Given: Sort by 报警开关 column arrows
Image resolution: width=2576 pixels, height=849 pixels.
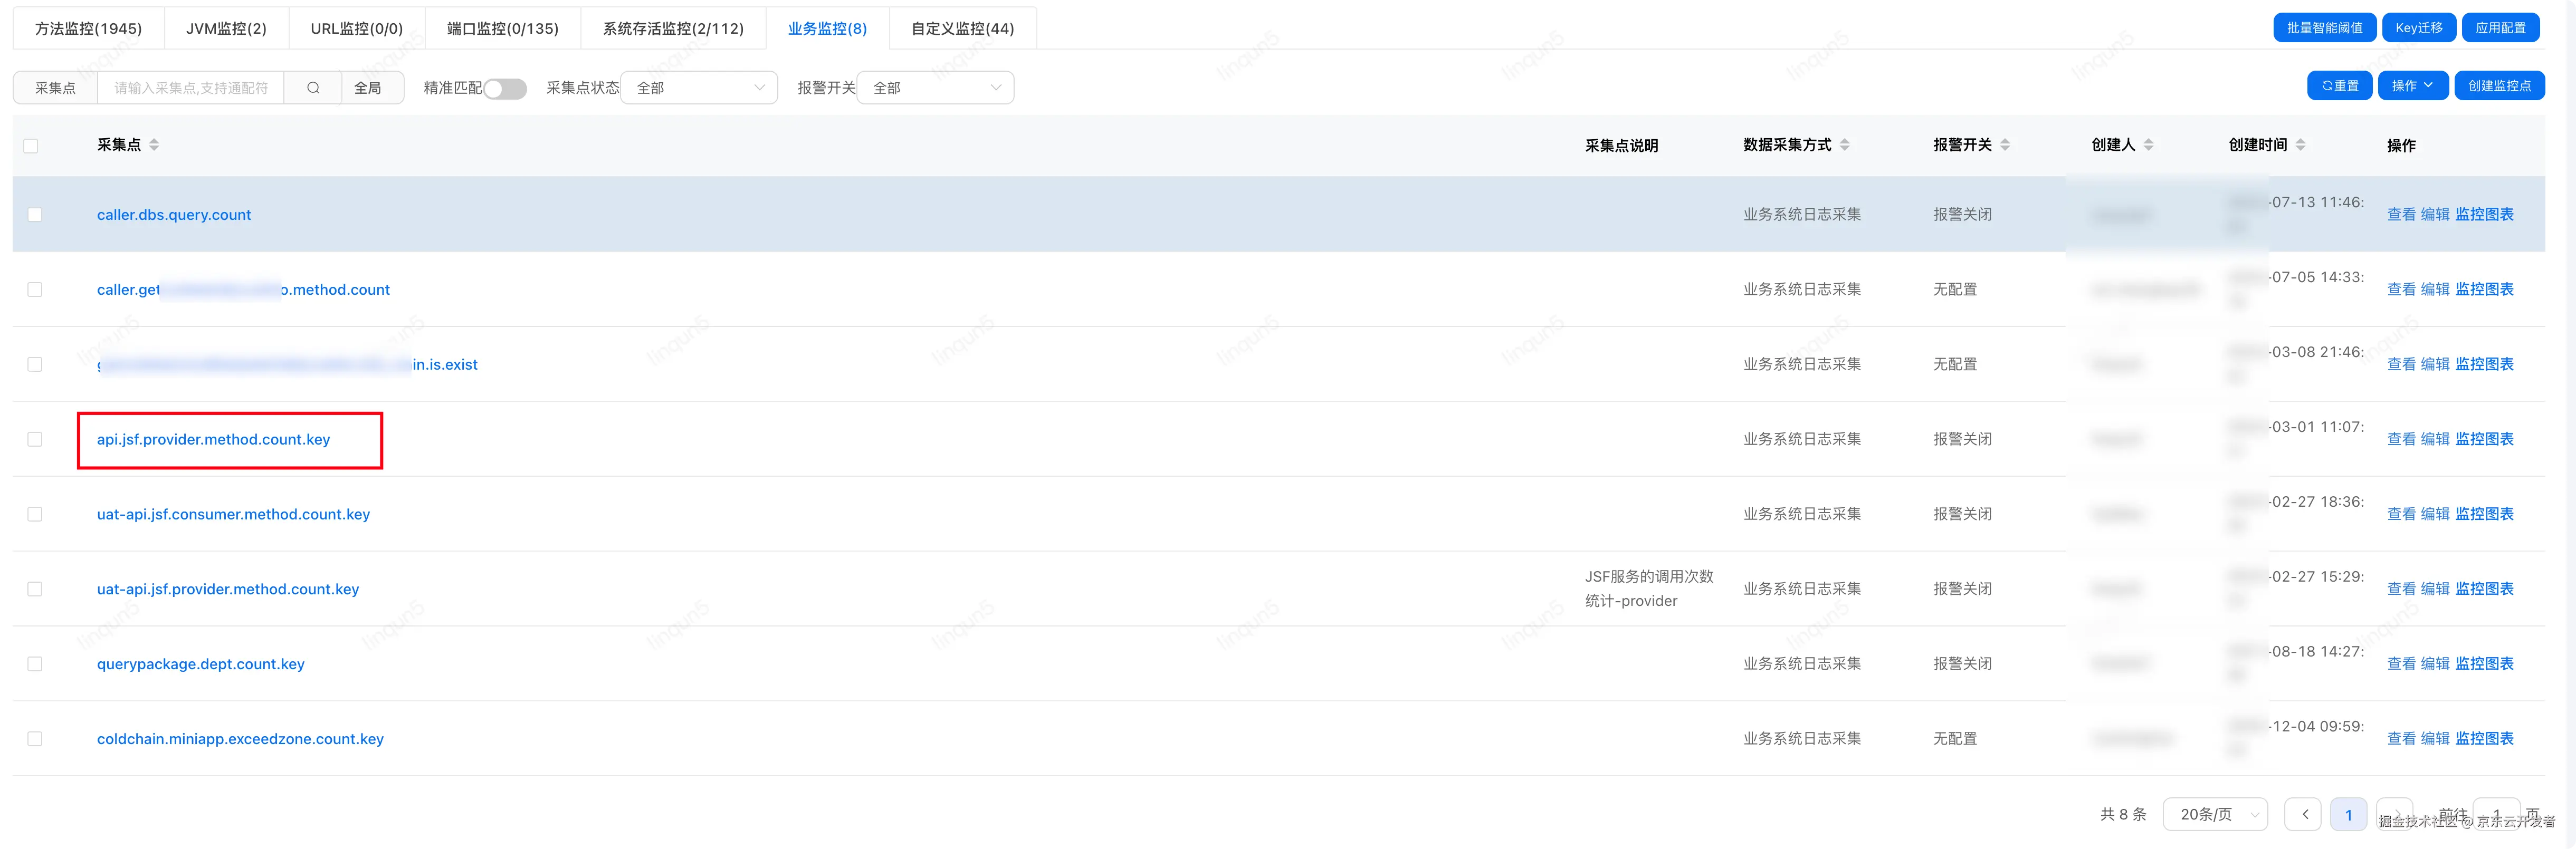Looking at the screenshot, I should pos(2005,145).
